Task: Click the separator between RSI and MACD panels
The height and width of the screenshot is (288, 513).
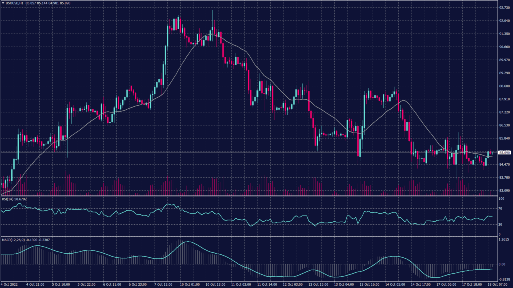Action: pos(250,236)
